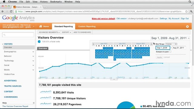Expand the Technology section
Image resolution: width=194 pixels, height=109 pixels.
pyautogui.click(x=33, y=61)
